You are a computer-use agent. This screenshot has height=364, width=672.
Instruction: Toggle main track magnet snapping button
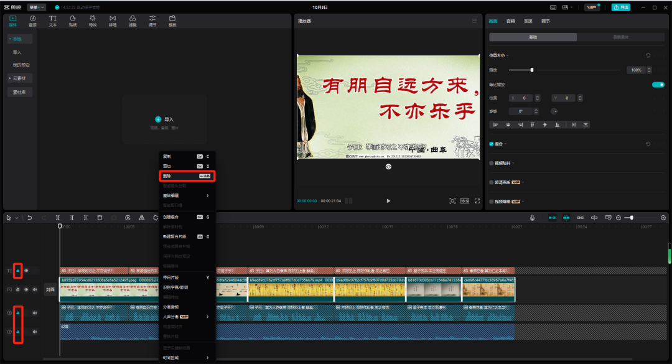[x=552, y=218]
